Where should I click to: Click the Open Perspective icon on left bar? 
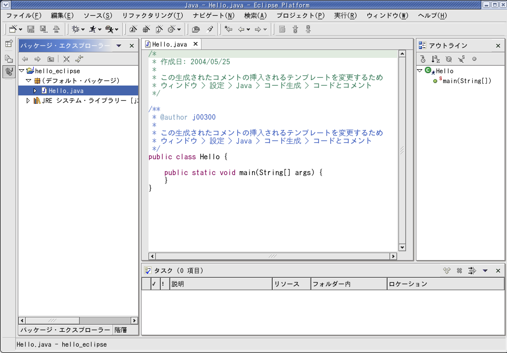[9, 44]
